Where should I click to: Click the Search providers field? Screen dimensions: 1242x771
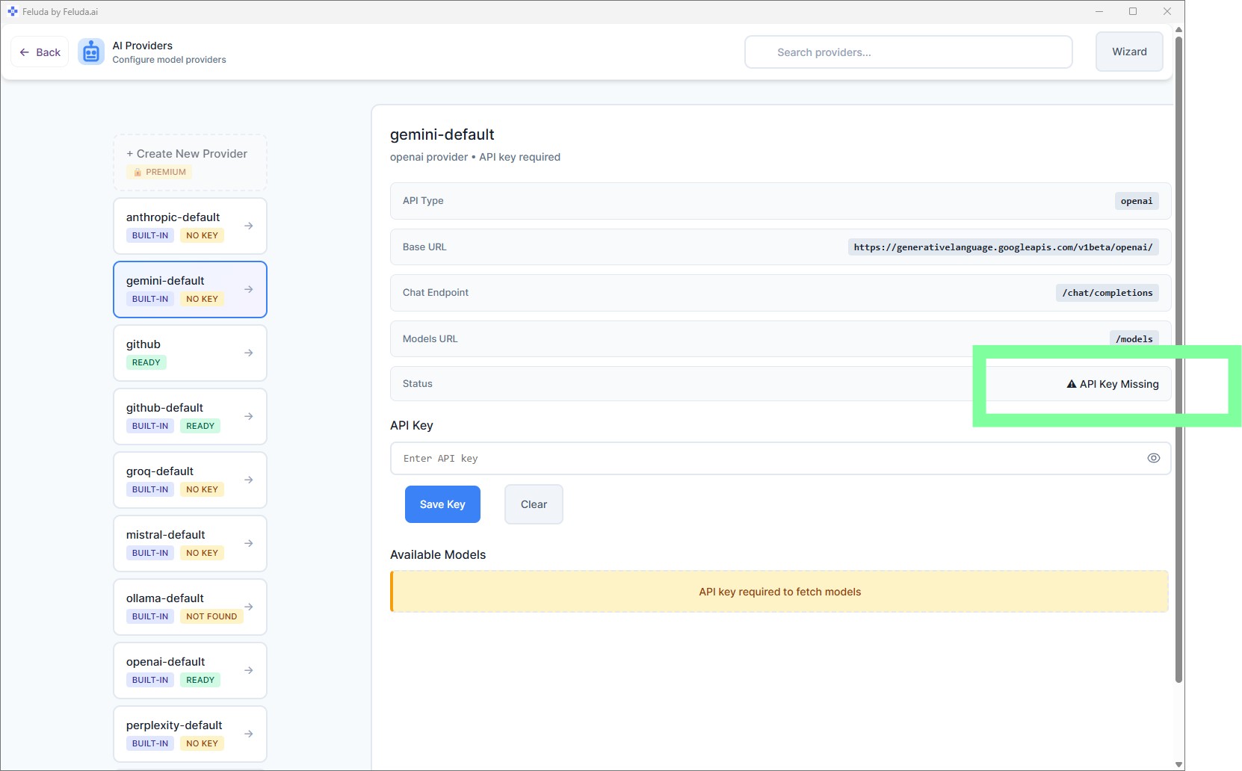coord(908,52)
